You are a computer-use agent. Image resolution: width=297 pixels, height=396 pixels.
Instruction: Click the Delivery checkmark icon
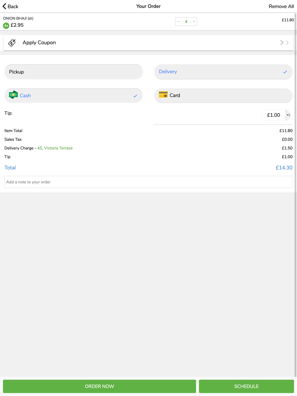[285, 72]
